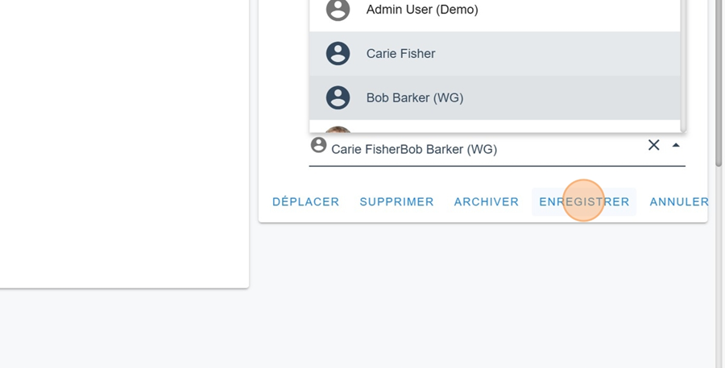Click the user dropdown list's scrollbar

tap(683, 64)
